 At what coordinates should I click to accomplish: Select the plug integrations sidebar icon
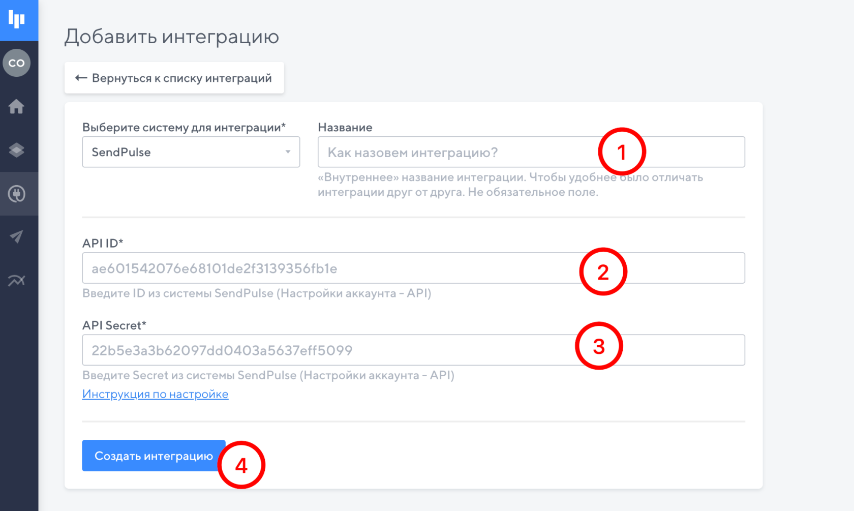17,194
